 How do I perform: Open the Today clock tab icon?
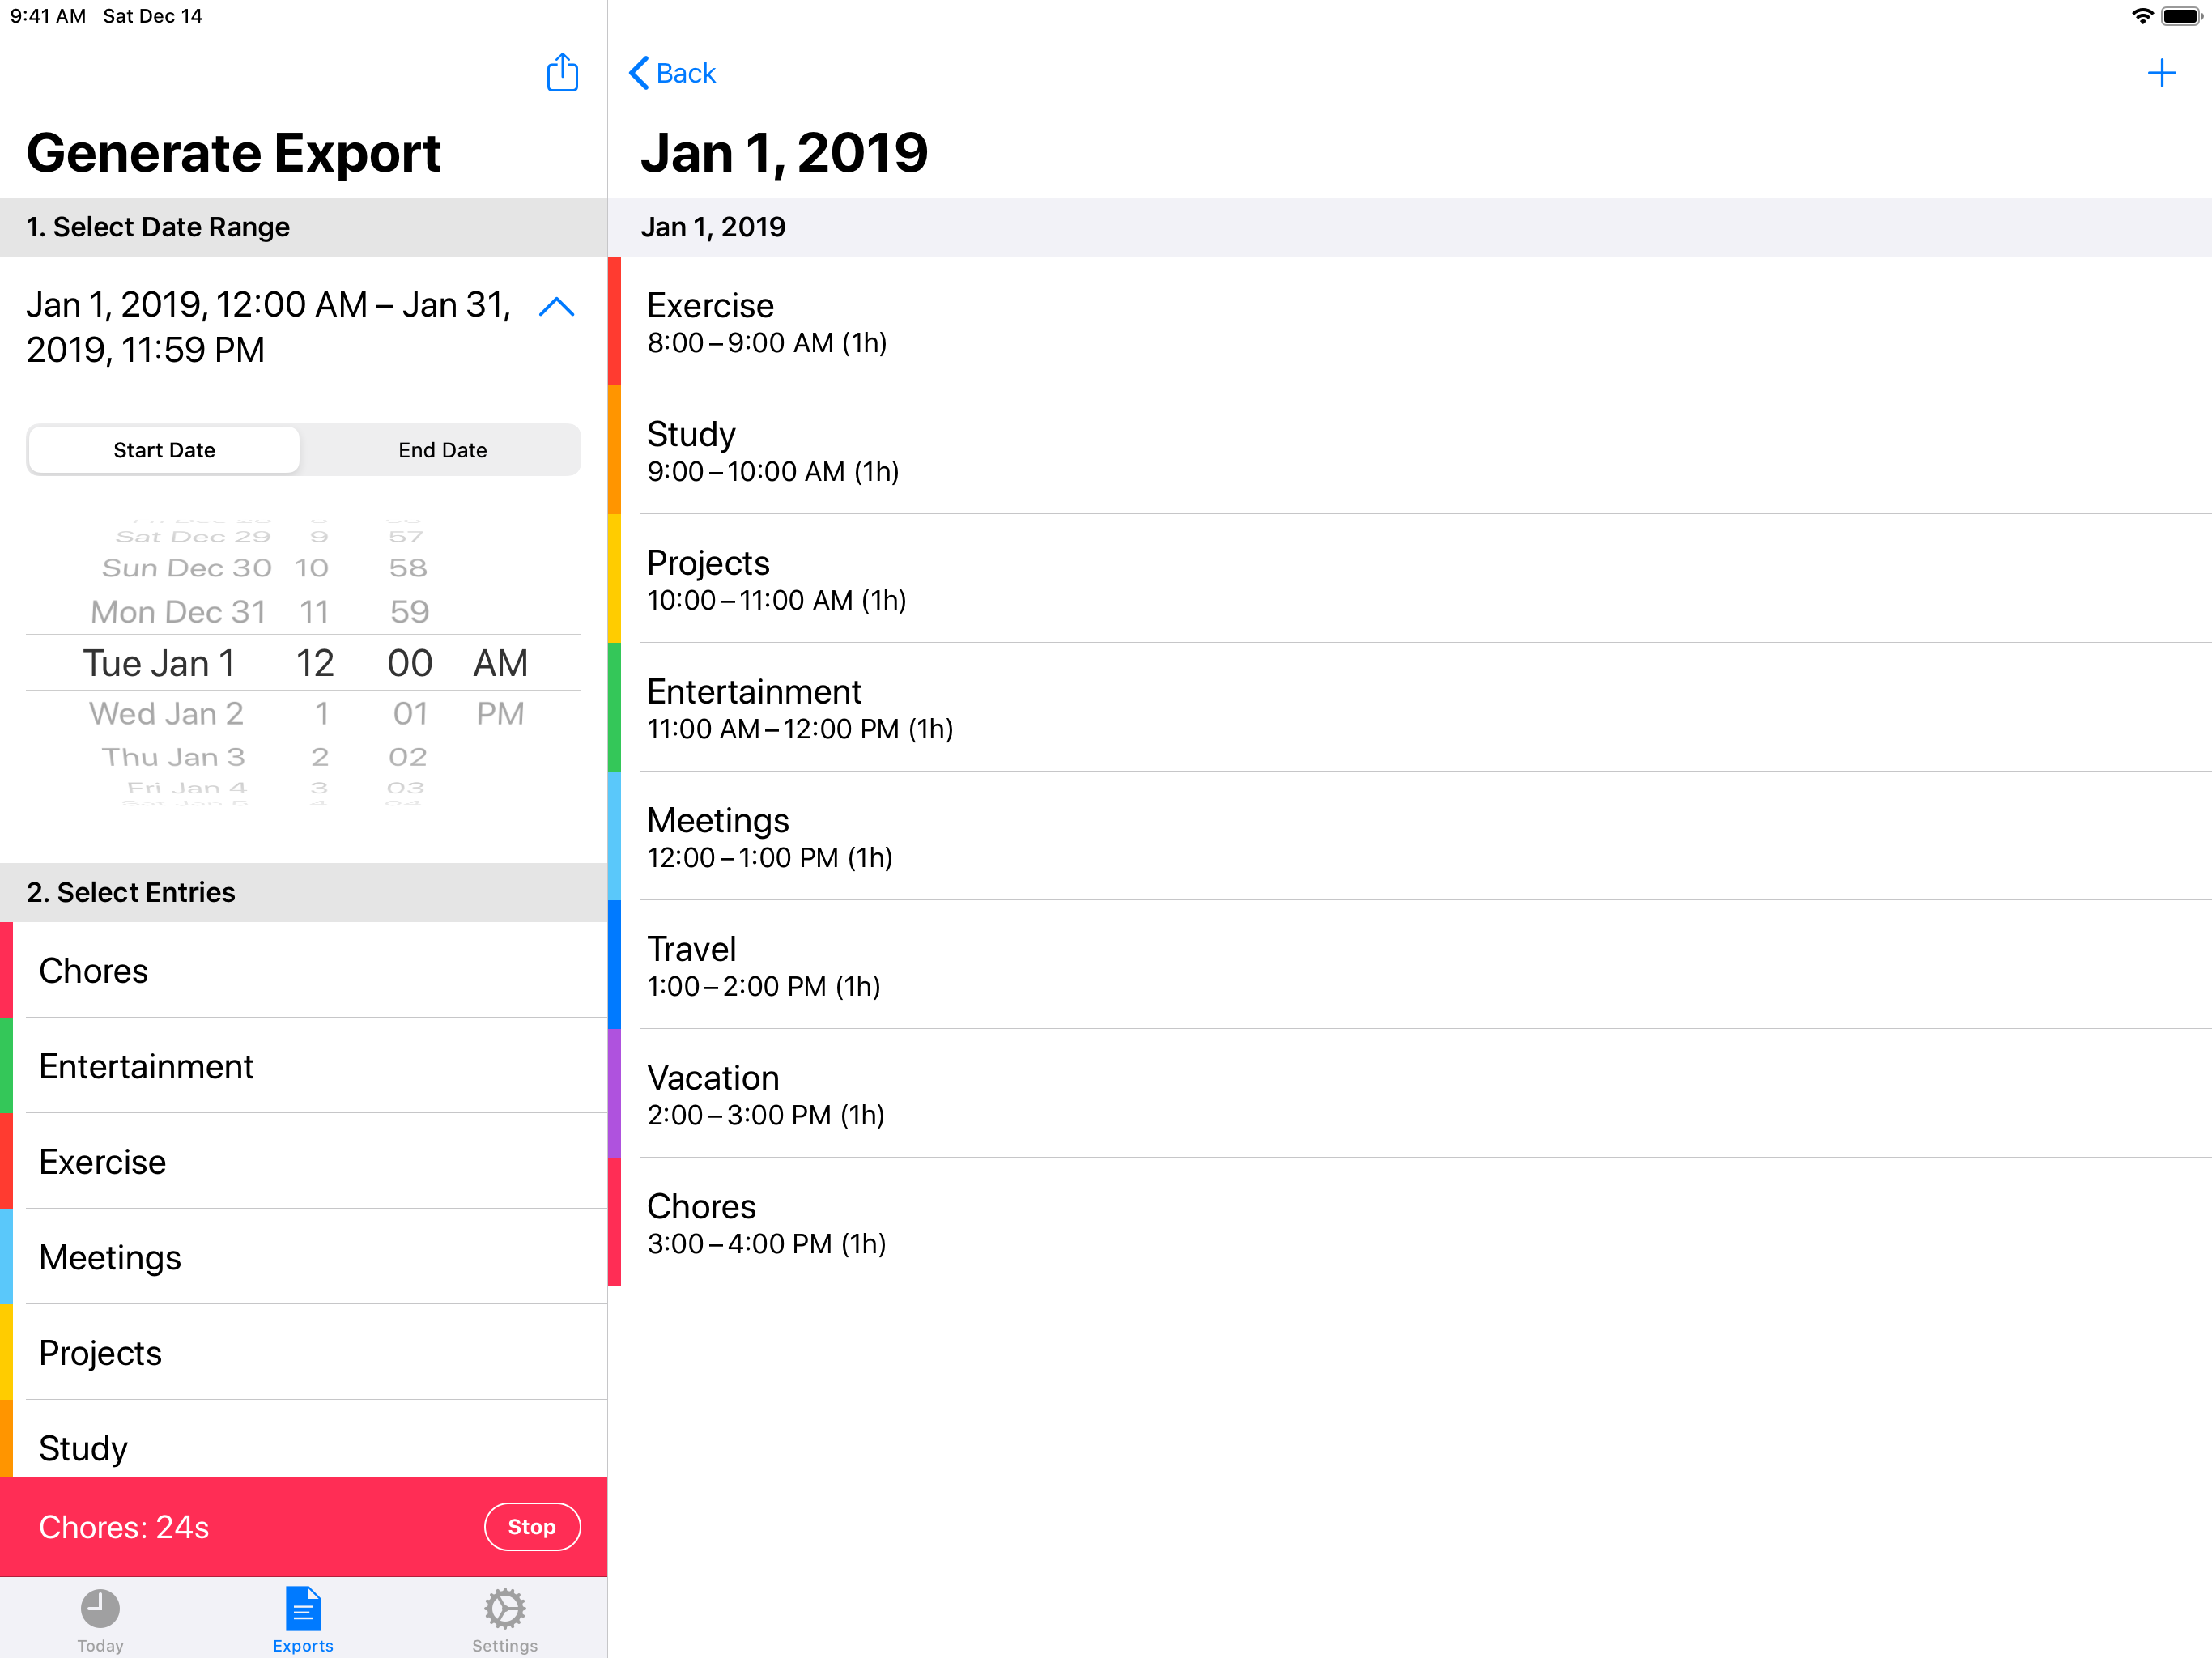pyautogui.click(x=100, y=1609)
